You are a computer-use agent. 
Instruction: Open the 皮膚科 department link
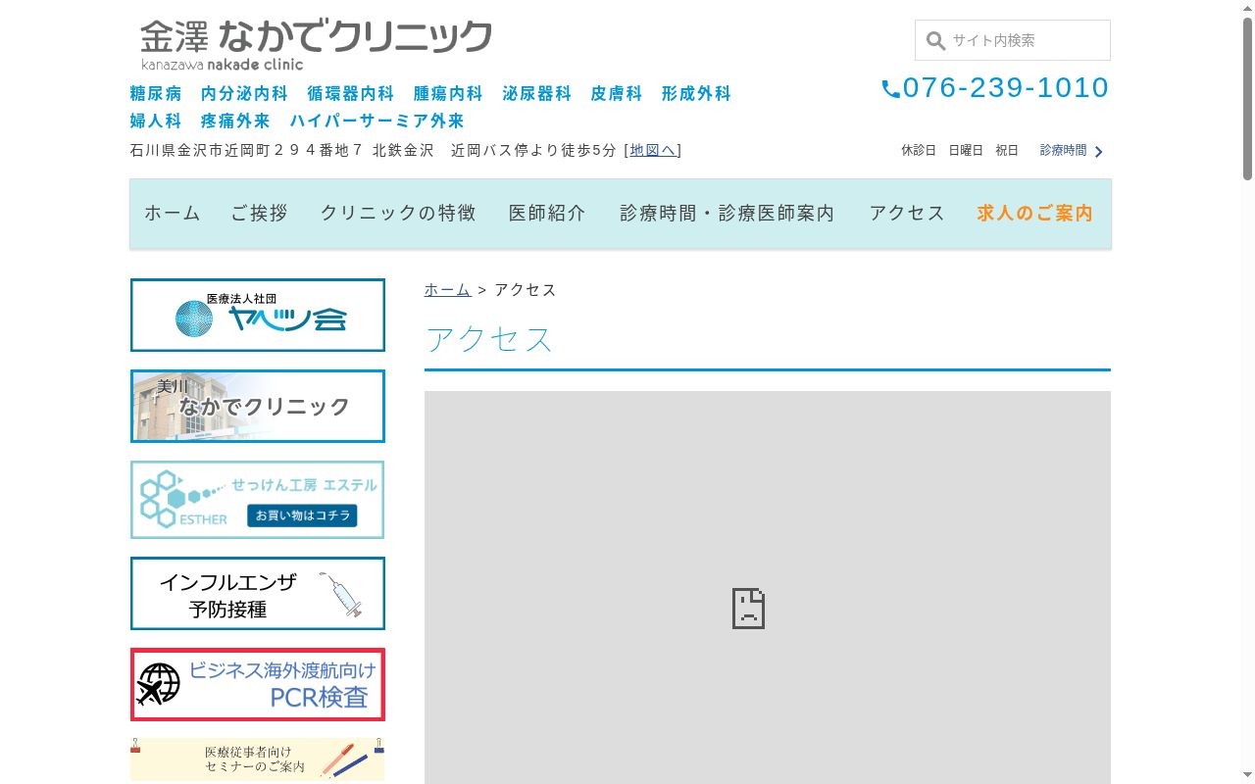[x=616, y=94]
